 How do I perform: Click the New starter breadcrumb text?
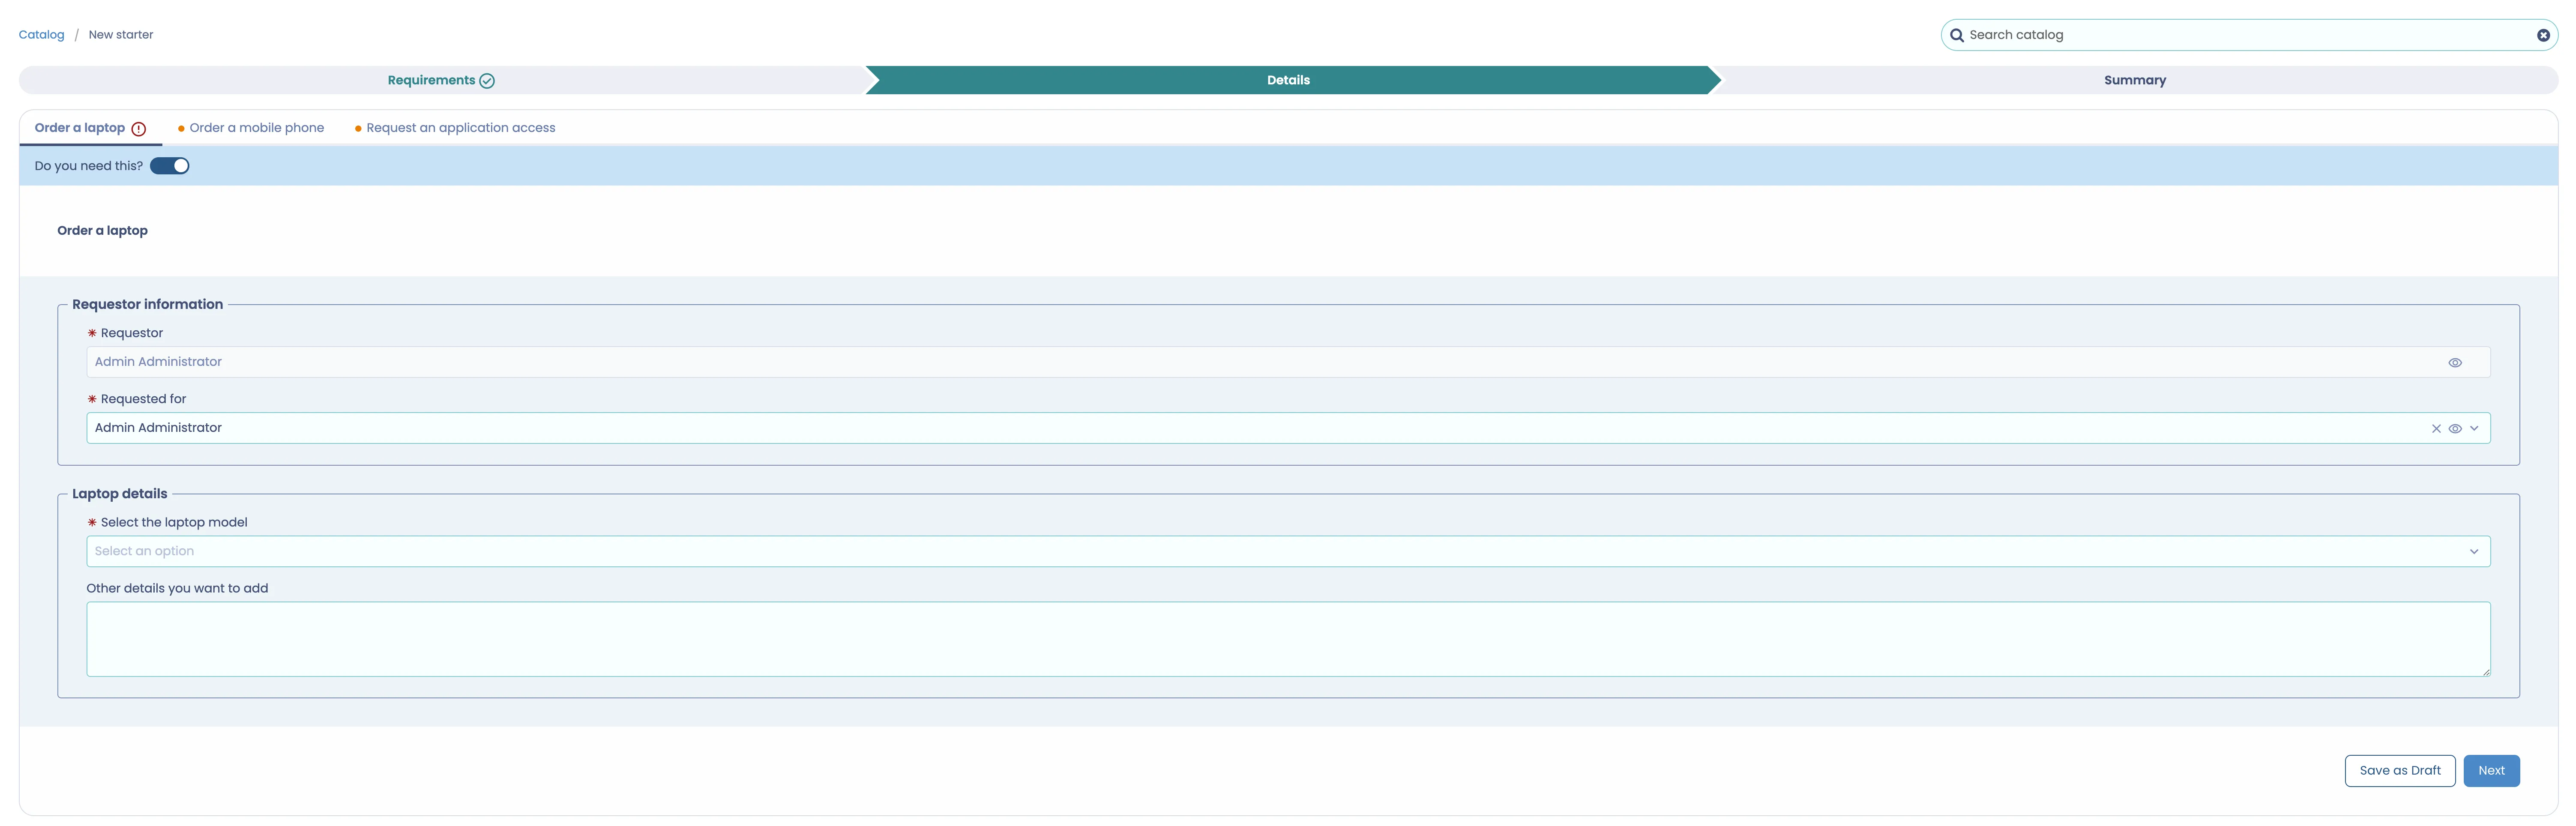click(121, 35)
